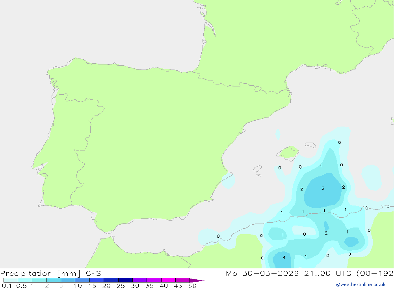The width and height of the screenshot is (394, 288).
Task: Click the '0.5' legend scale label
Action: pyautogui.click(x=21, y=286)
